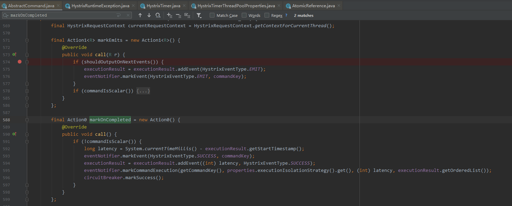512x206 pixels.
Task: Close HystrixRuntimeException.java tab
Action: tap(133, 6)
